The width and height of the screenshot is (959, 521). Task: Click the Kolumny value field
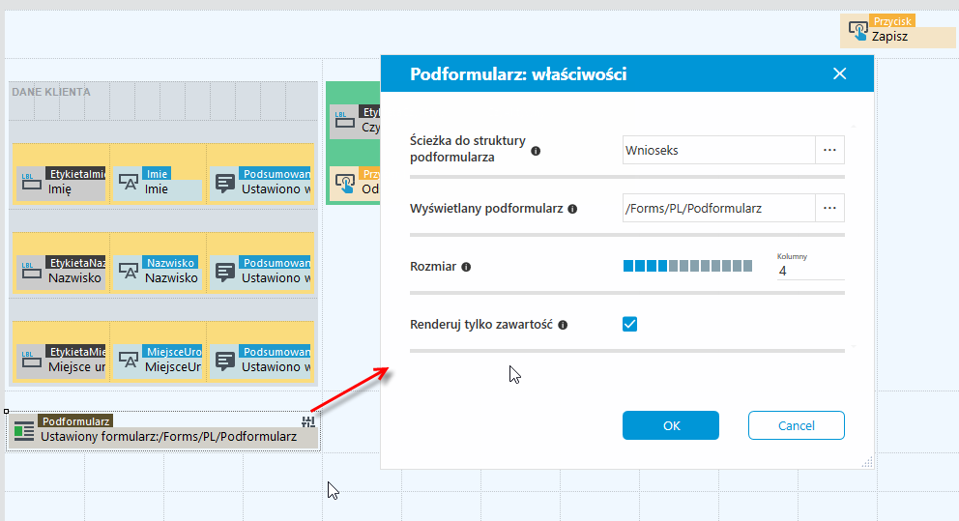(810, 271)
